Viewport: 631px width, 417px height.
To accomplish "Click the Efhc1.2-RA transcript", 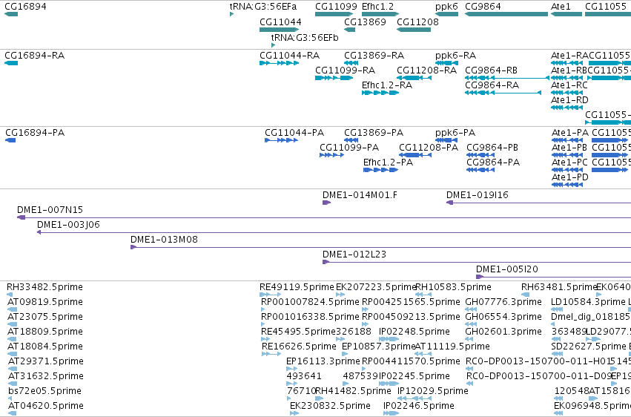I will 380,93.
